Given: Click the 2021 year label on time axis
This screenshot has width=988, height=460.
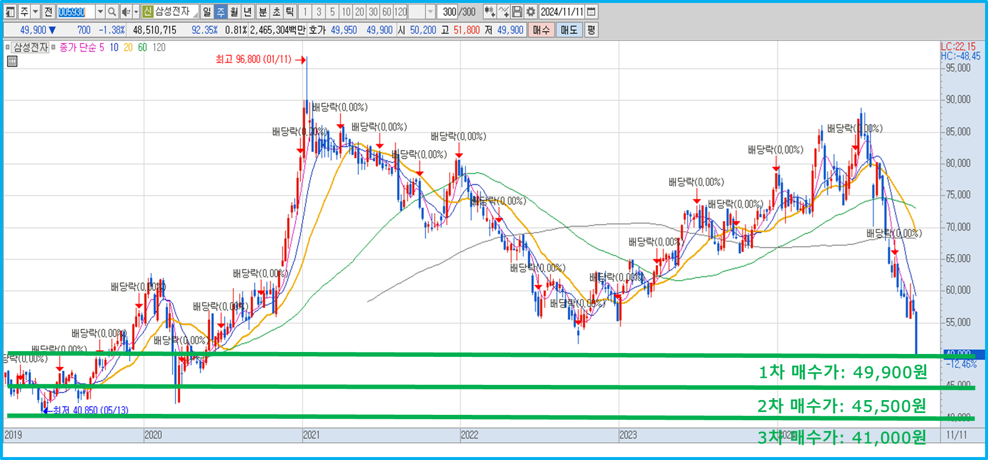Looking at the screenshot, I should [x=311, y=434].
